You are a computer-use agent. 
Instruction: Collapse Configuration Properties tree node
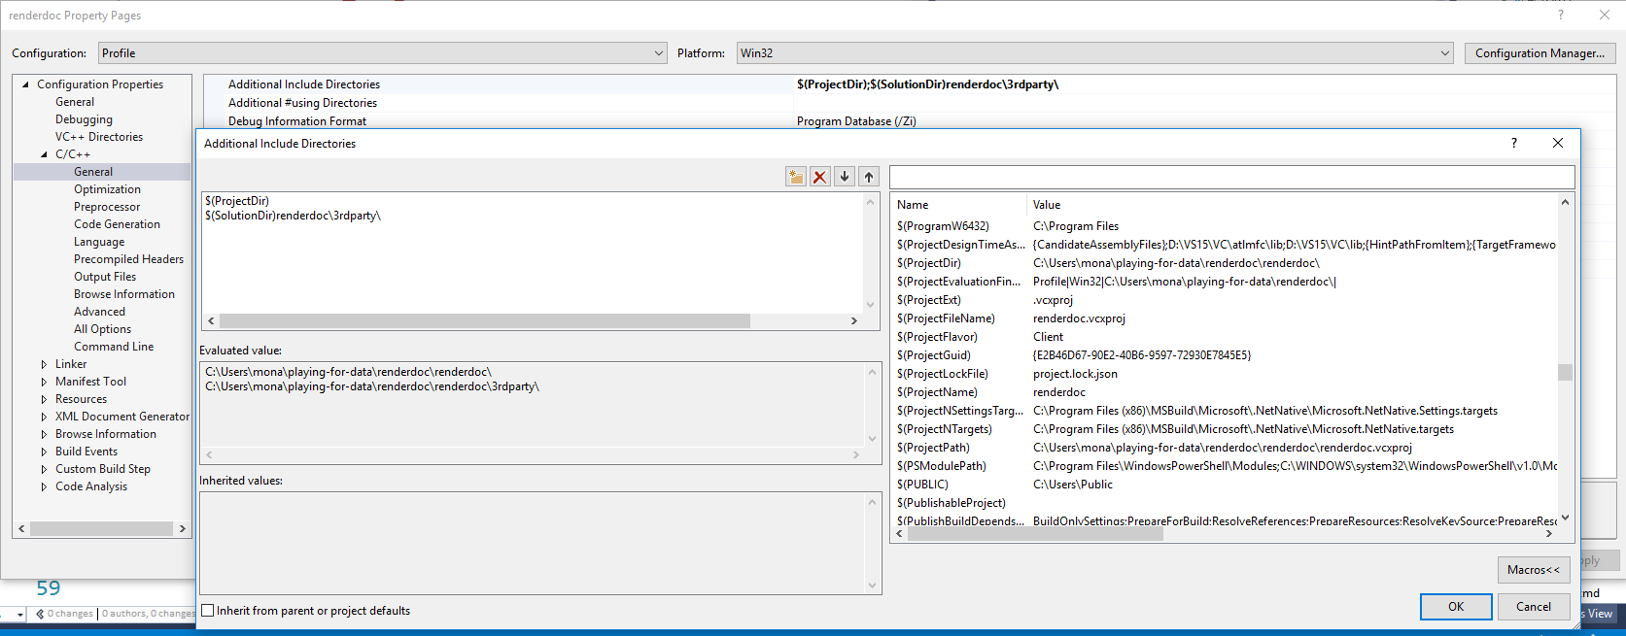pos(25,84)
